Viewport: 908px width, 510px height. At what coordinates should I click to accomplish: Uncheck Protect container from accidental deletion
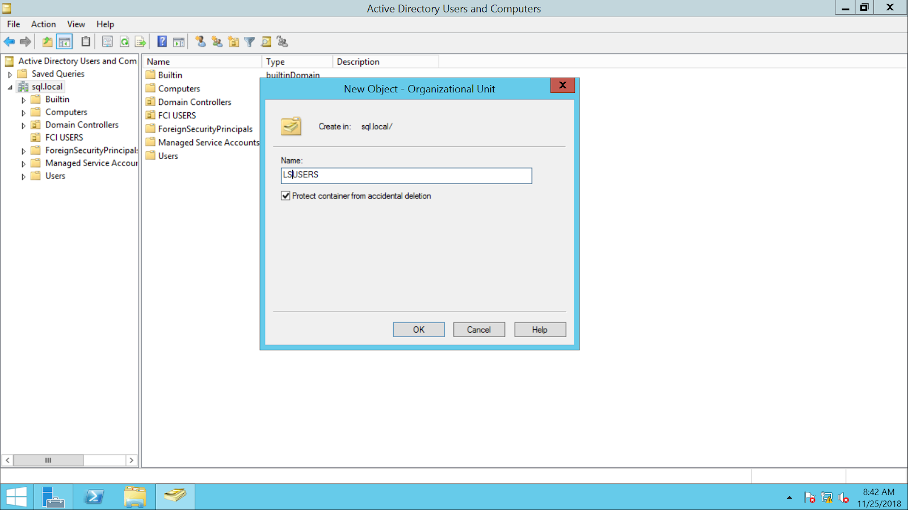point(285,195)
